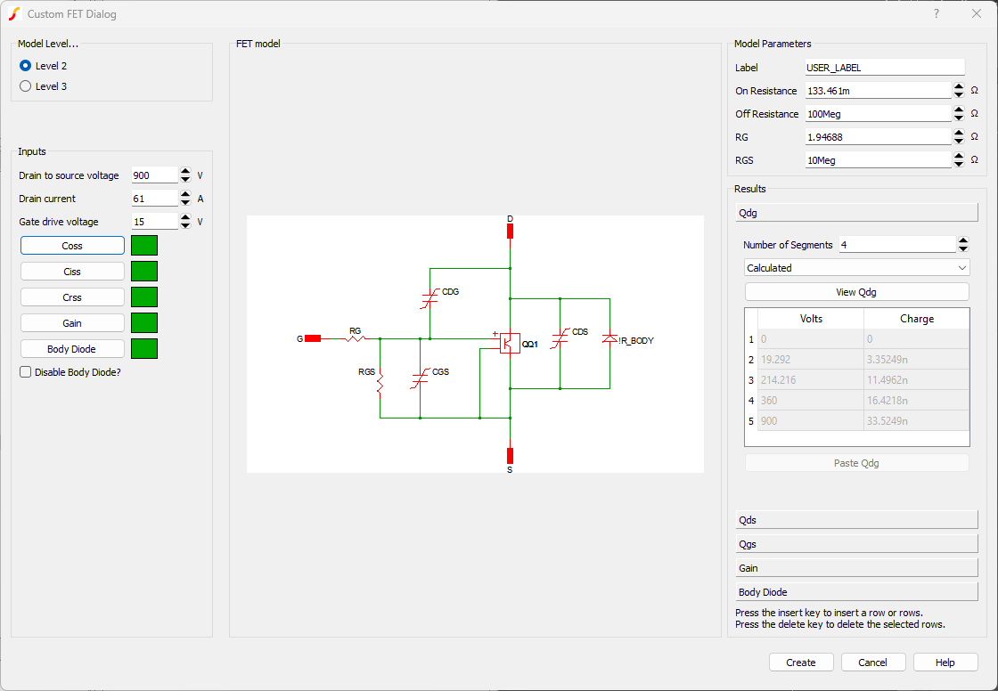998x691 pixels.
Task: Click the CDG capacitor symbol in schematic
Action: point(429,298)
